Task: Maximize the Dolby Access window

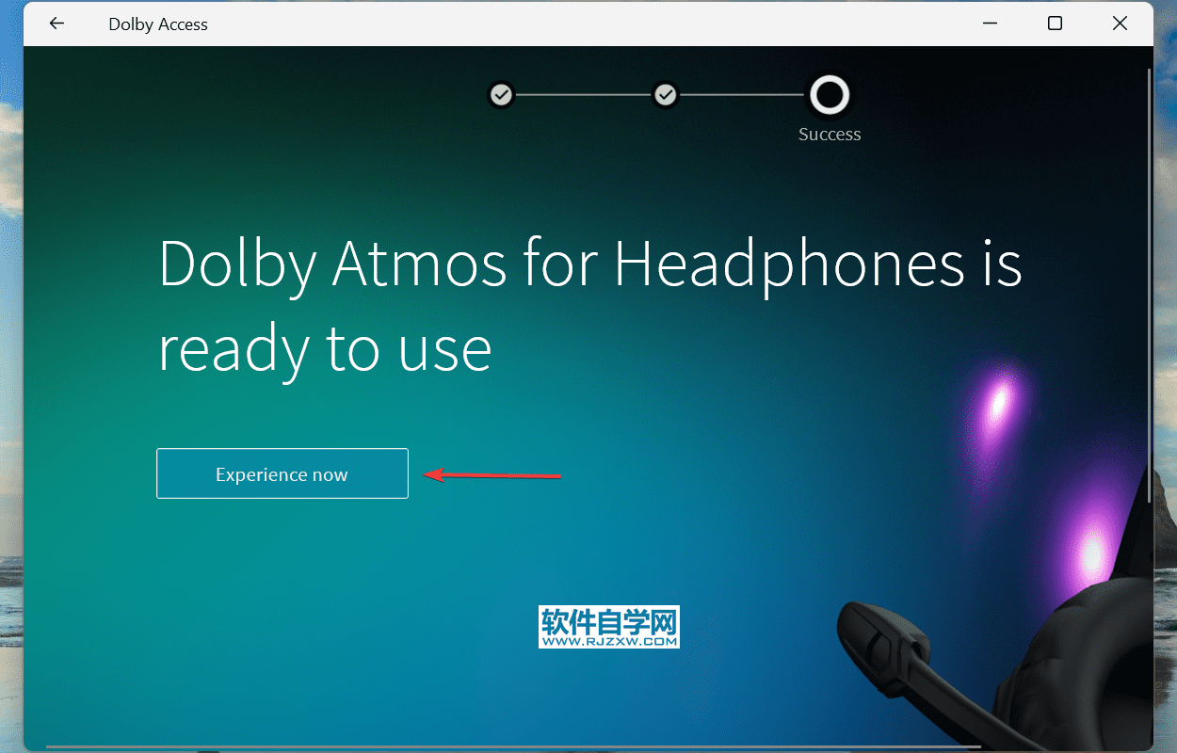Action: [x=1056, y=24]
